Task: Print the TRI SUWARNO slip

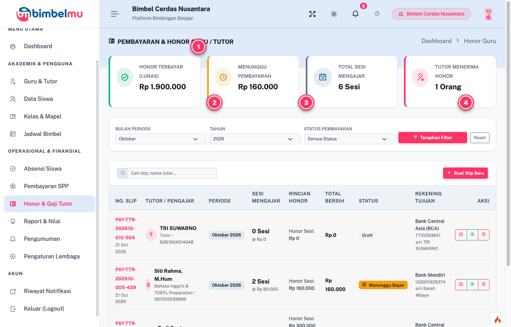Action: point(461,235)
